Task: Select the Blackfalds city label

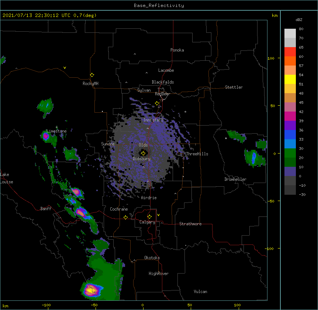Action: point(163,82)
